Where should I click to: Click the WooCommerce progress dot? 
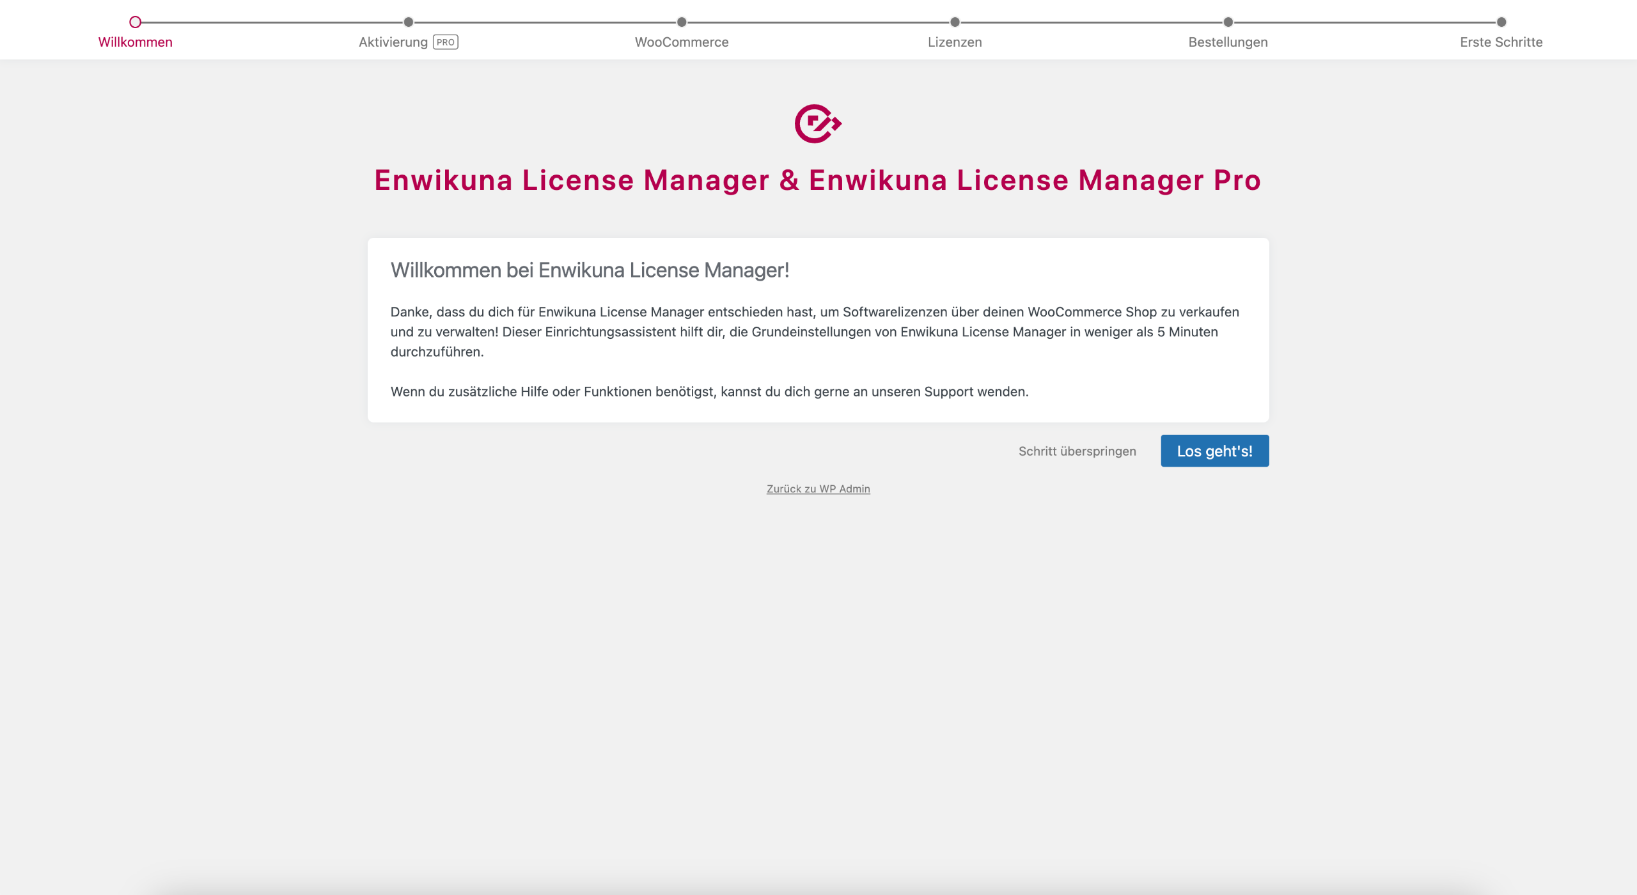682,22
